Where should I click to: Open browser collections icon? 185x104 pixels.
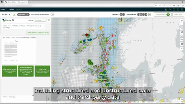(x=174, y=5)
